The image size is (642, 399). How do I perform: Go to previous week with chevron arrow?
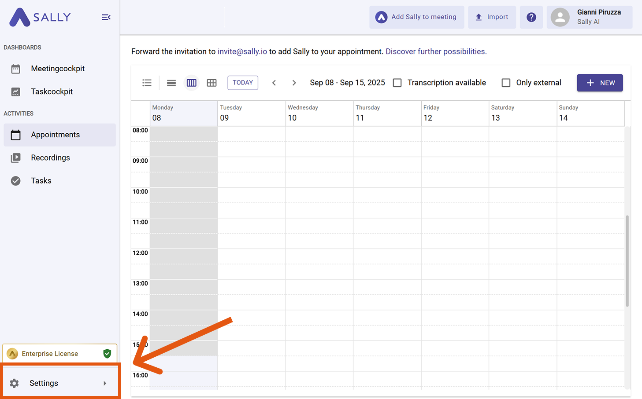click(x=274, y=83)
